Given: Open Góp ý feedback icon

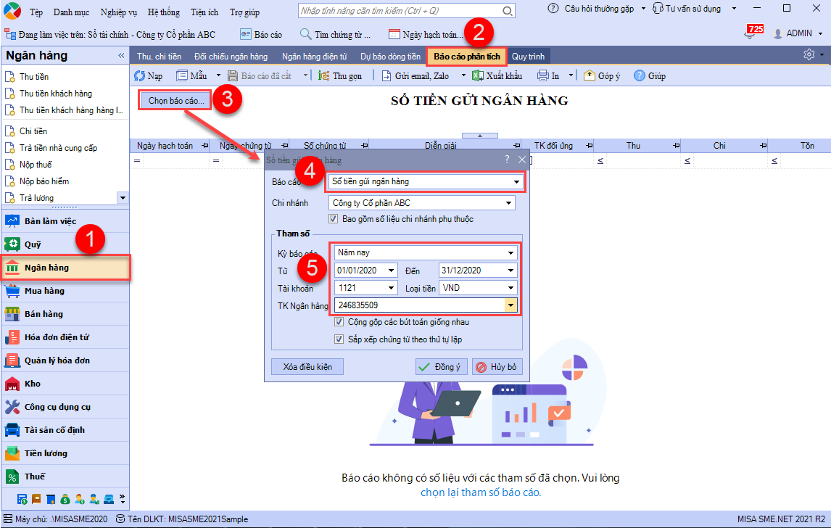Looking at the screenshot, I should click(589, 75).
